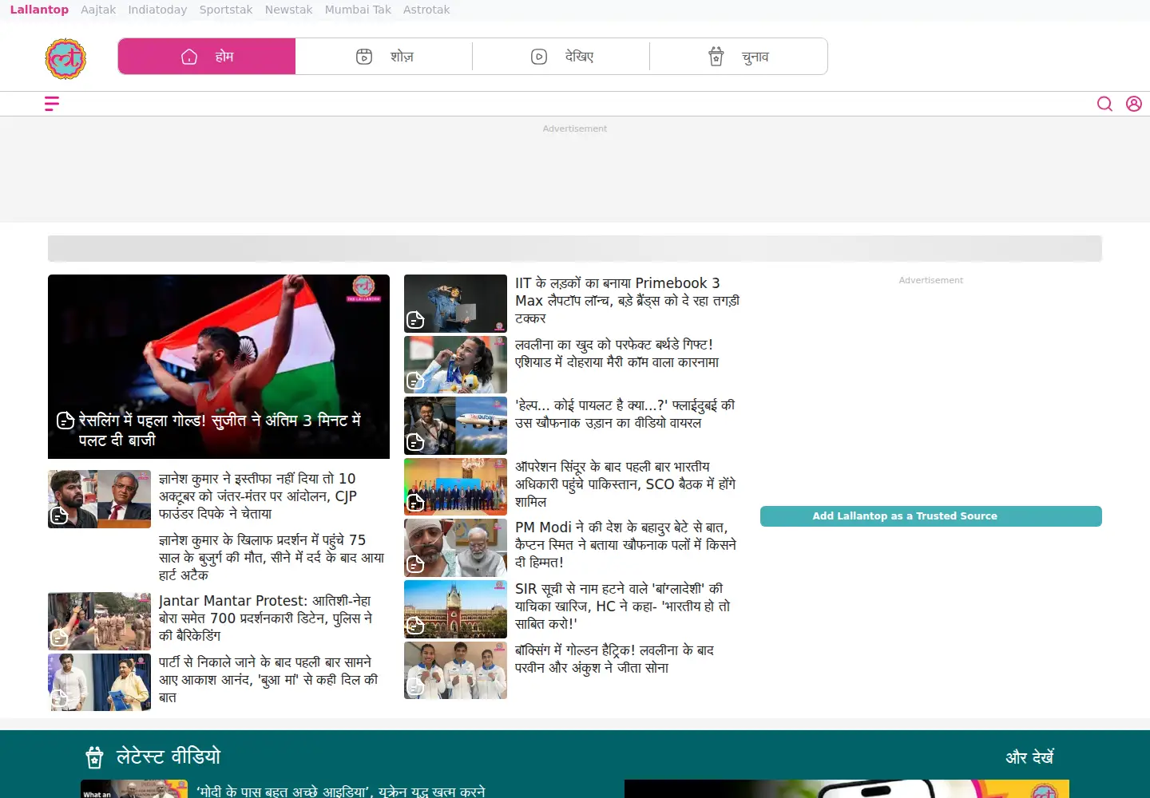Click story badge on SCO meeting thumbnail
Image resolution: width=1150 pixels, height=798 pixels.
click(415, 503)
